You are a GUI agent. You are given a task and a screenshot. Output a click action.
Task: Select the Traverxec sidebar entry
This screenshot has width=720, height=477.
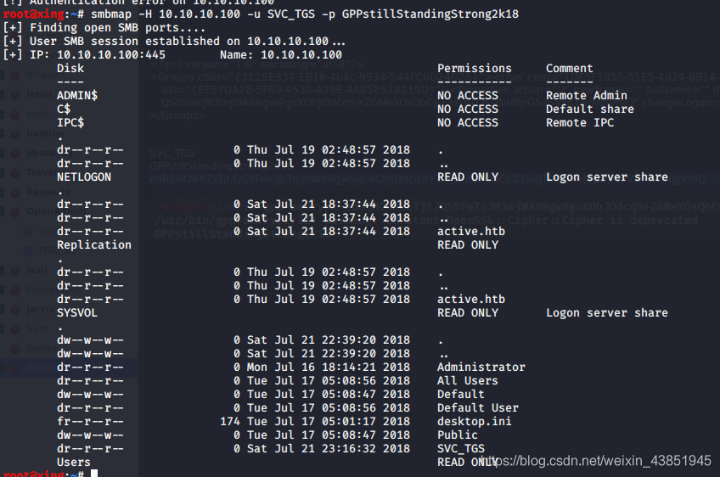[39, 173]
